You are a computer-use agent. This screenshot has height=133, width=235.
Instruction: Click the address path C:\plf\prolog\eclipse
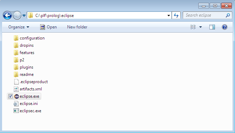55,16
